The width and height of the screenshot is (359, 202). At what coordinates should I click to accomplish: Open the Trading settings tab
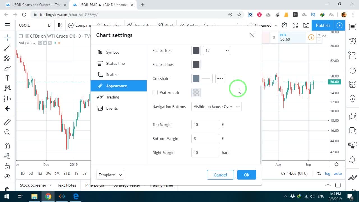point(119,97)
